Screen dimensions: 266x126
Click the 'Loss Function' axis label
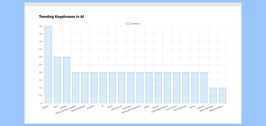tap(171, 108)
